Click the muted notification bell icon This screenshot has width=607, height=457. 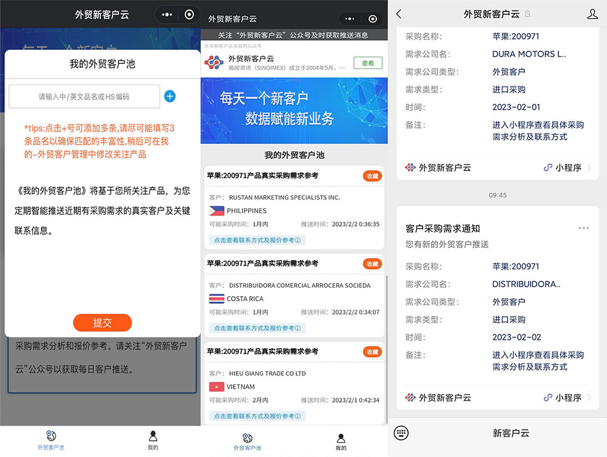(x=528, y=14)
